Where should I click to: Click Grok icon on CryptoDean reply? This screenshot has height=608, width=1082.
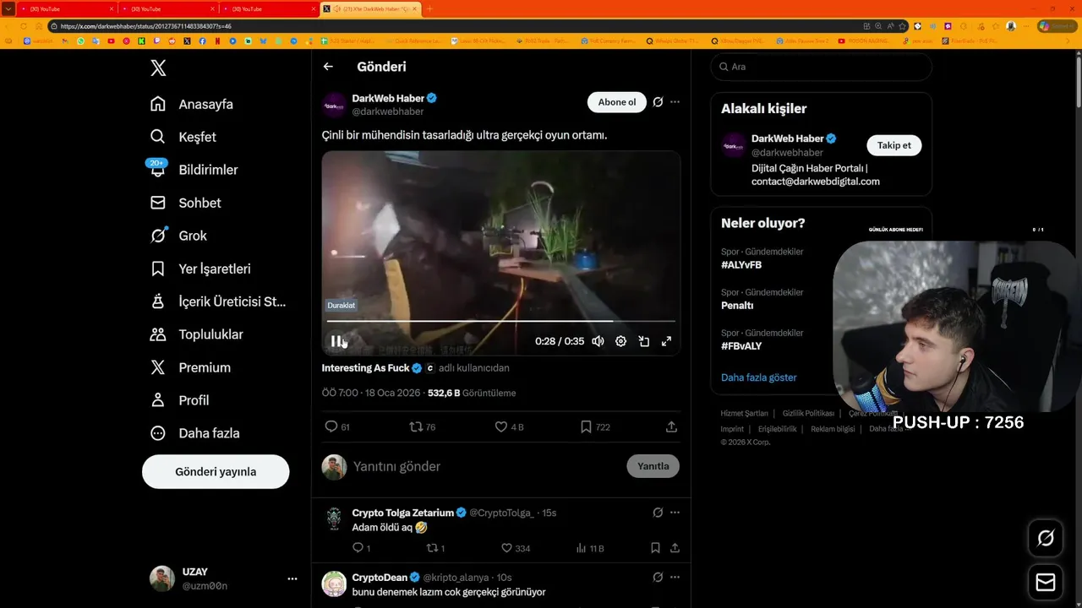click(658, 578)
